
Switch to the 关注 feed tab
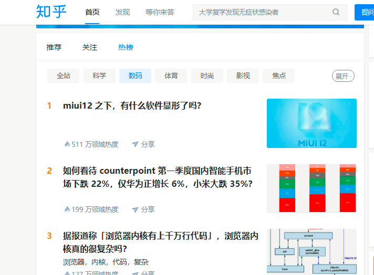[90, 47]
